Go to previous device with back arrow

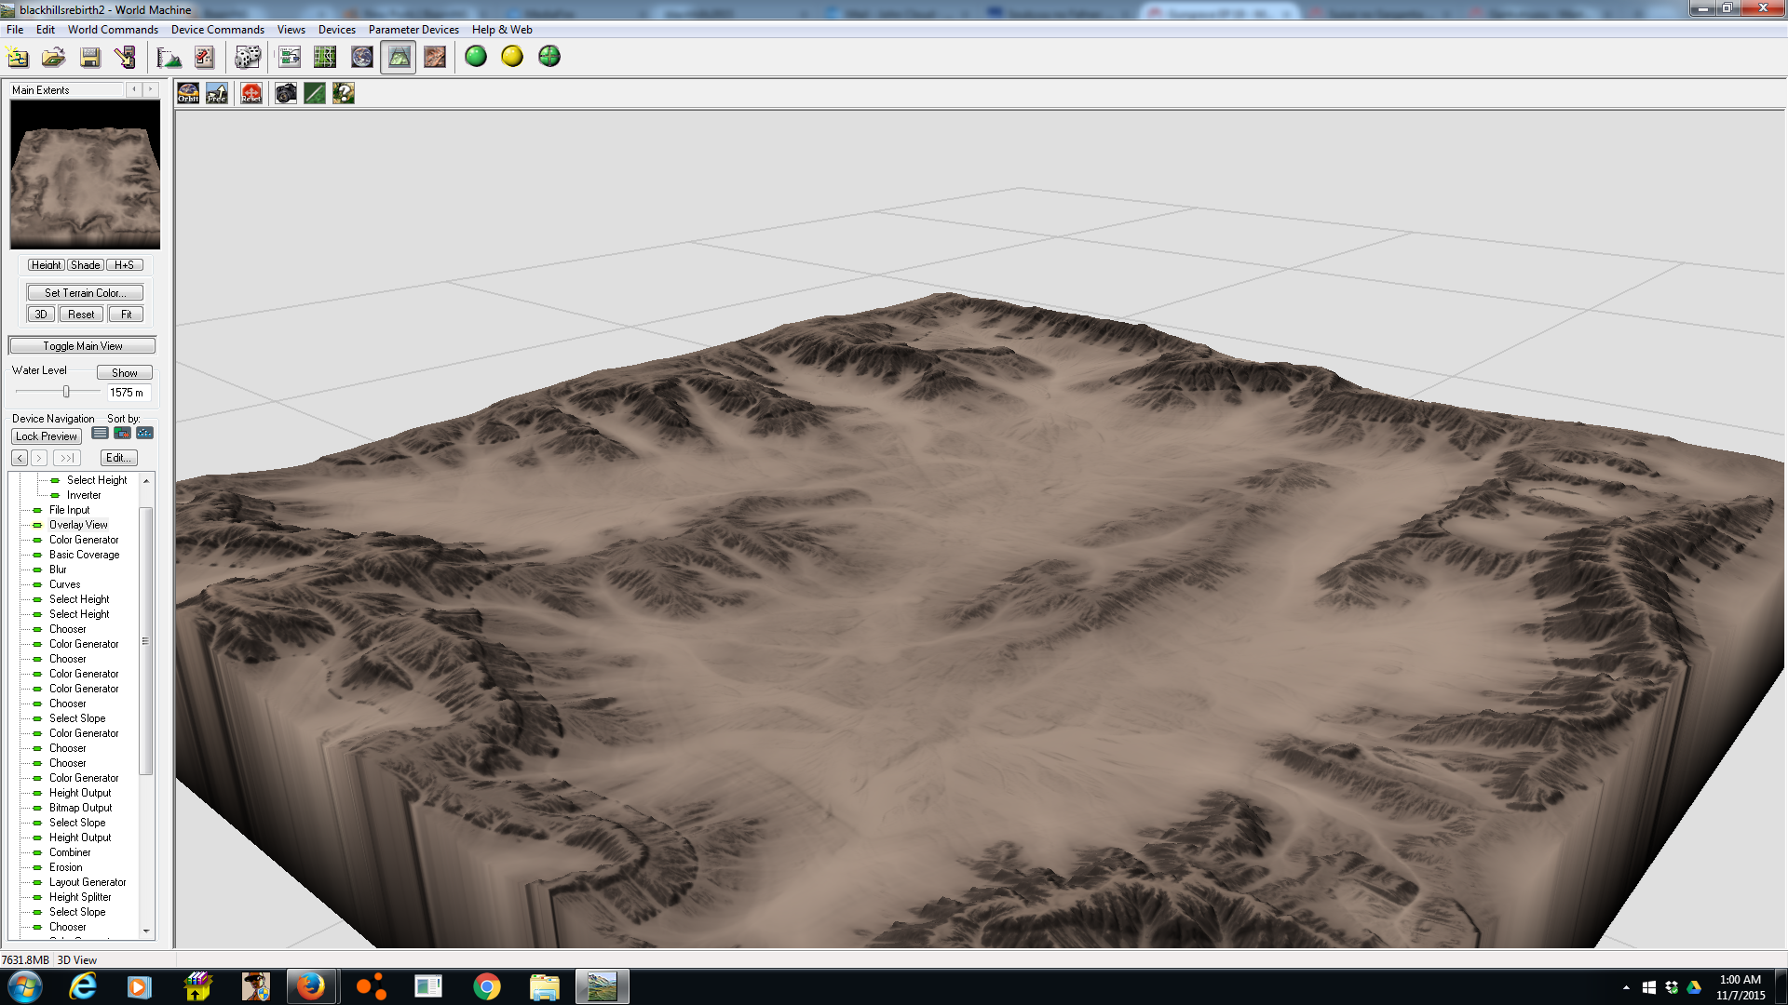[x=20, y=458]
